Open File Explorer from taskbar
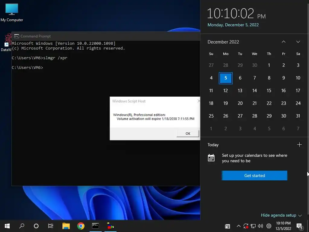309x232 pixels. pos(66,226)
